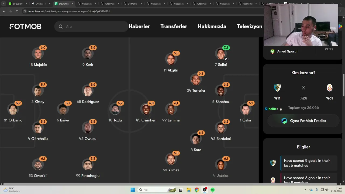This screenshot has width=345, height=194.
Task: Show hidden system tray icons
Action: [x=305, y=190]
